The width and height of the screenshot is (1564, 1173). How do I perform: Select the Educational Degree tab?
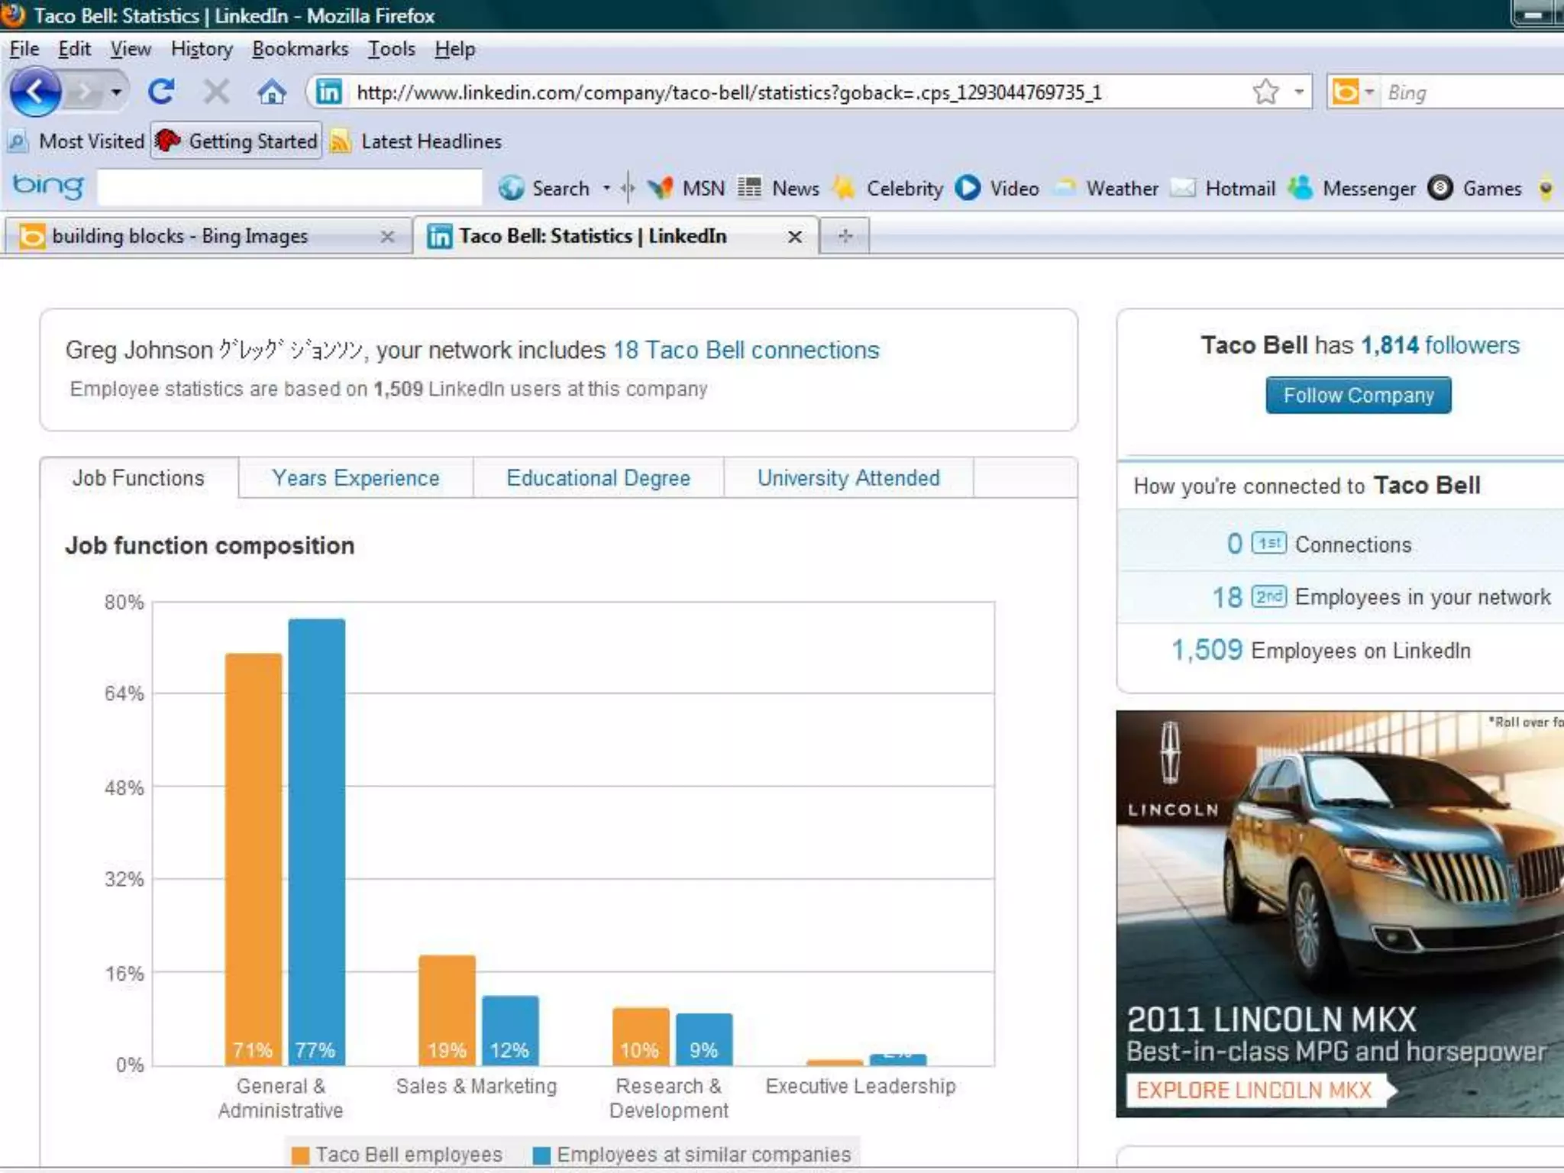598,478
